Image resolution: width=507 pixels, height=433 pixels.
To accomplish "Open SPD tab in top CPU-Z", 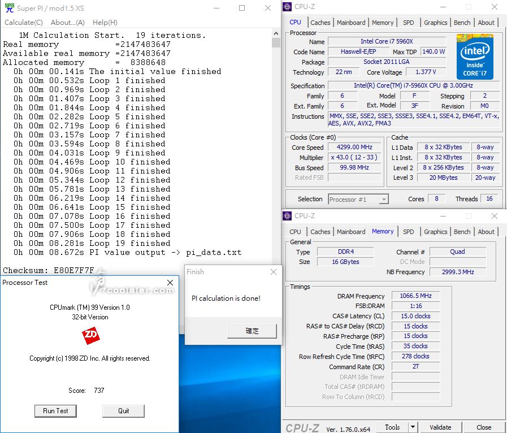I will coord(409,22).
